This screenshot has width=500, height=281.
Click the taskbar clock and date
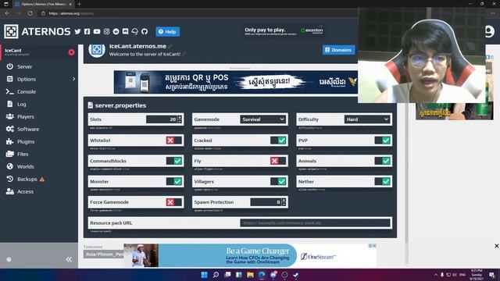477,275
